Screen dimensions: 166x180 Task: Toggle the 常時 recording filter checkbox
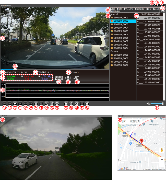[x=111, y=9]
